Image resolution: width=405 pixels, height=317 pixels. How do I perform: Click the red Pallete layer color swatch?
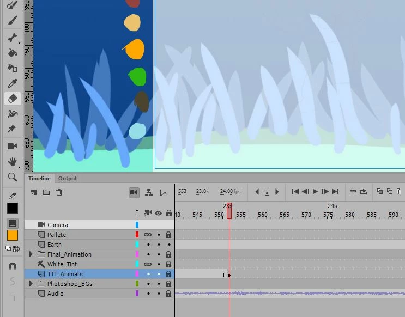pyautogui.click(x=137, y=235)
